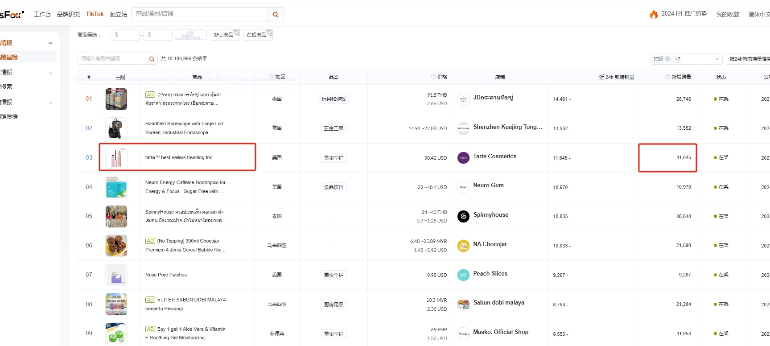Remove the 地区 tag with its x icon

pyautogui.click(x=667, y=59)
